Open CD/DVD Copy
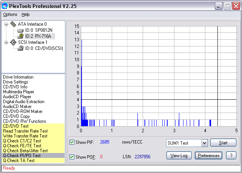This screenshot has width=242, height=173. coord(16,116)
